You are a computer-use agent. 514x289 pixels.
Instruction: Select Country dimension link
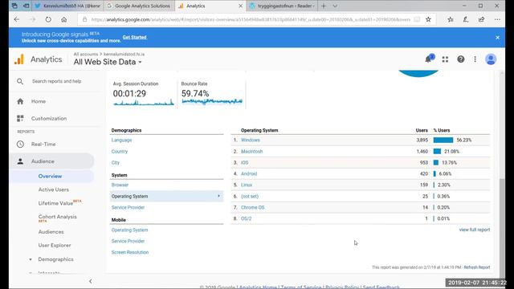point(120,152)
